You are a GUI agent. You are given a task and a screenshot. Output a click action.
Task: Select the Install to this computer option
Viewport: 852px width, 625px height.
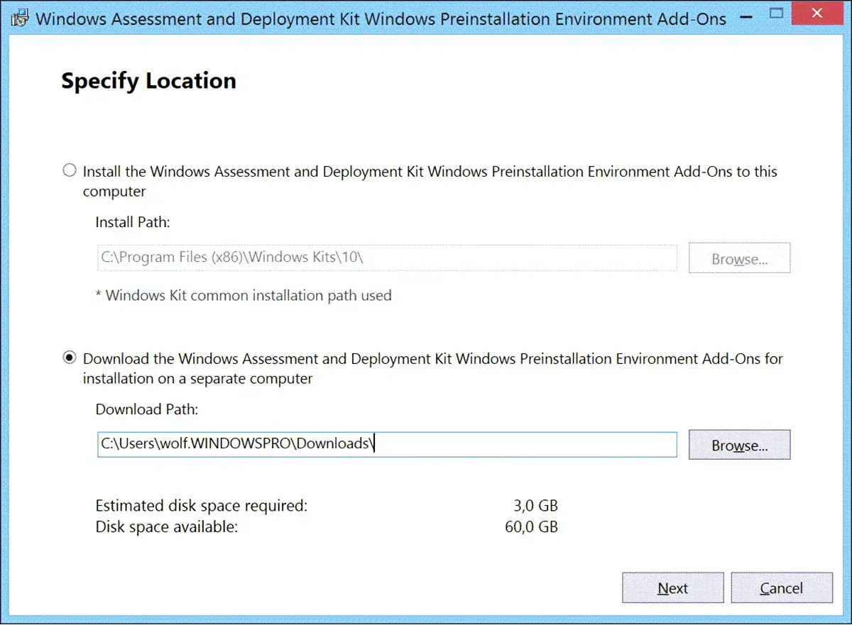click(x=70, y=171)
